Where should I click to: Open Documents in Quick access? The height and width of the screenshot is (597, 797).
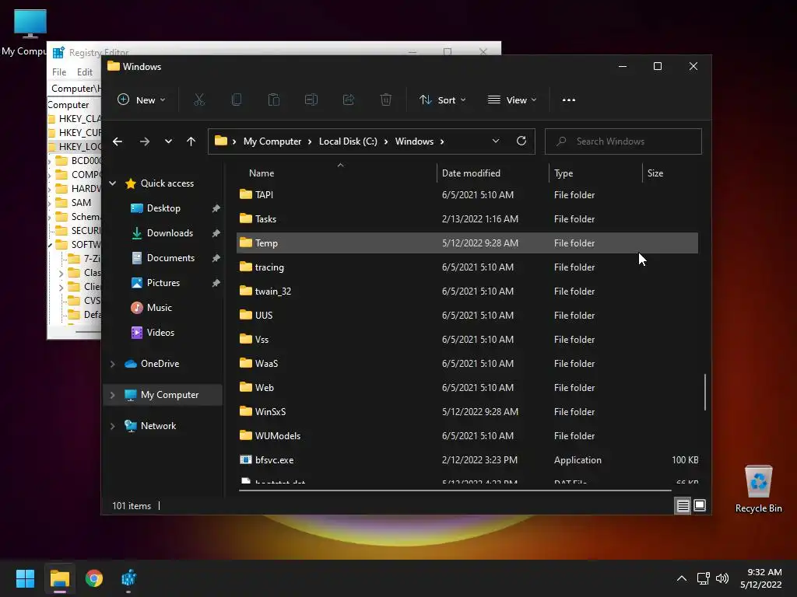coord(170,258)
